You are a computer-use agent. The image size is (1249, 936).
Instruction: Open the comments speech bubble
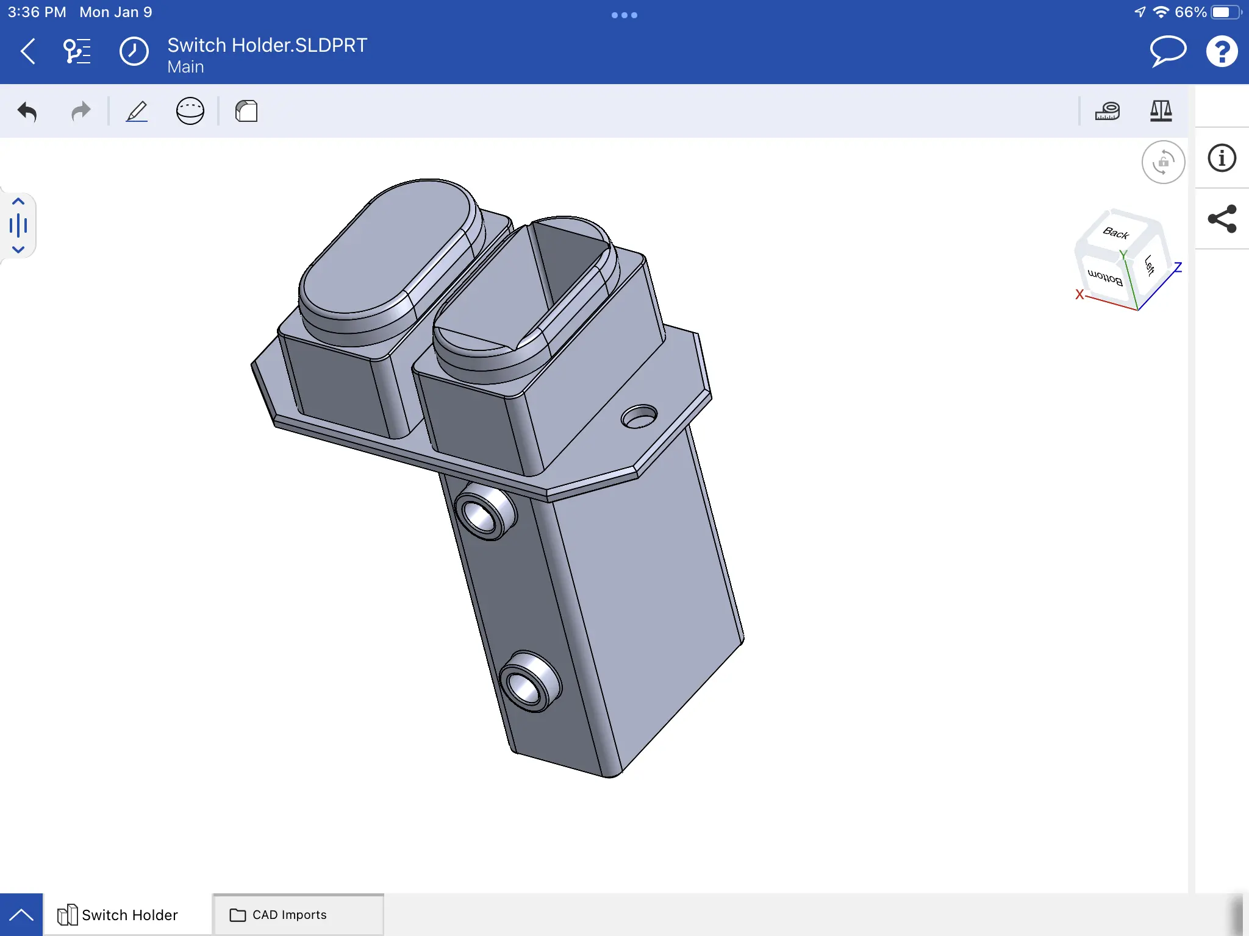tap(1168, 51)
